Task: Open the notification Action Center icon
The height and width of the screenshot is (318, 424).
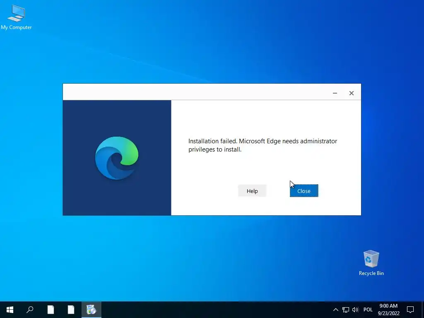Action: 410,310
